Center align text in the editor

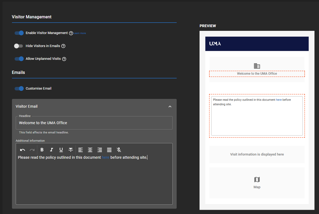coord(90,150)
